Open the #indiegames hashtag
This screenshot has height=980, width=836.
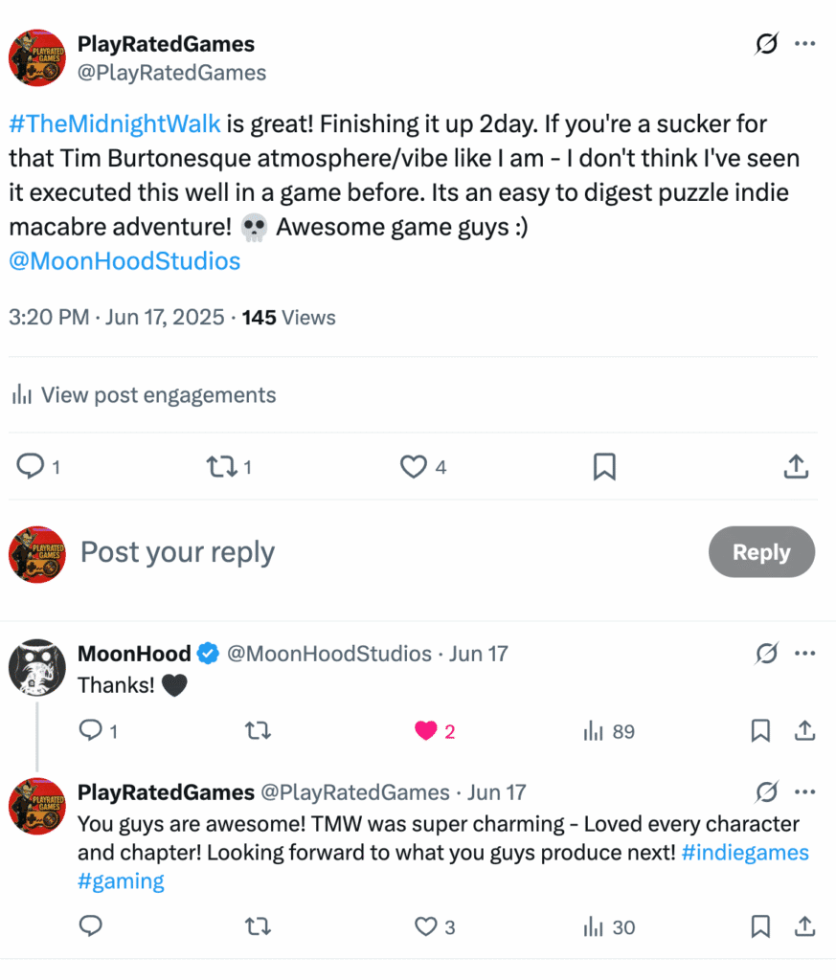tap(745, 853)
